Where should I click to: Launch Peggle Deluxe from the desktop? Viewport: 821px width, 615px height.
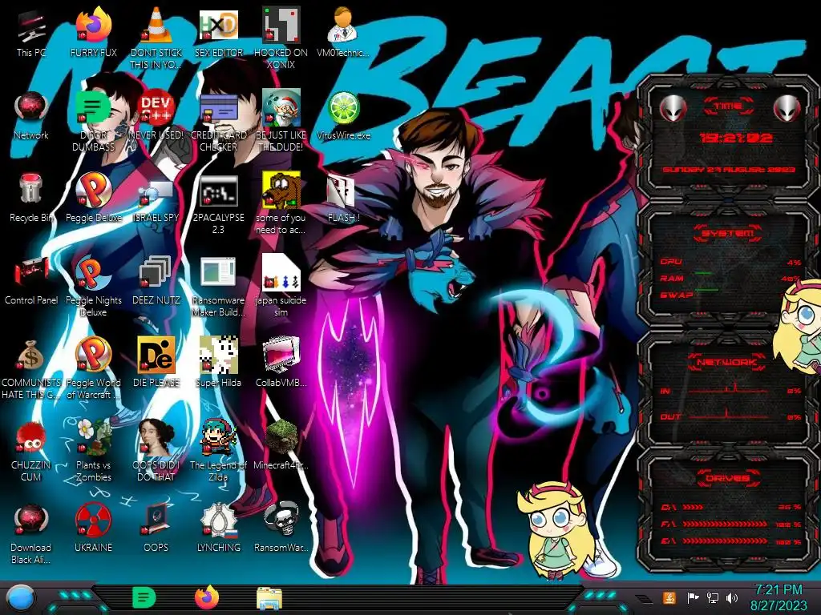93,198
